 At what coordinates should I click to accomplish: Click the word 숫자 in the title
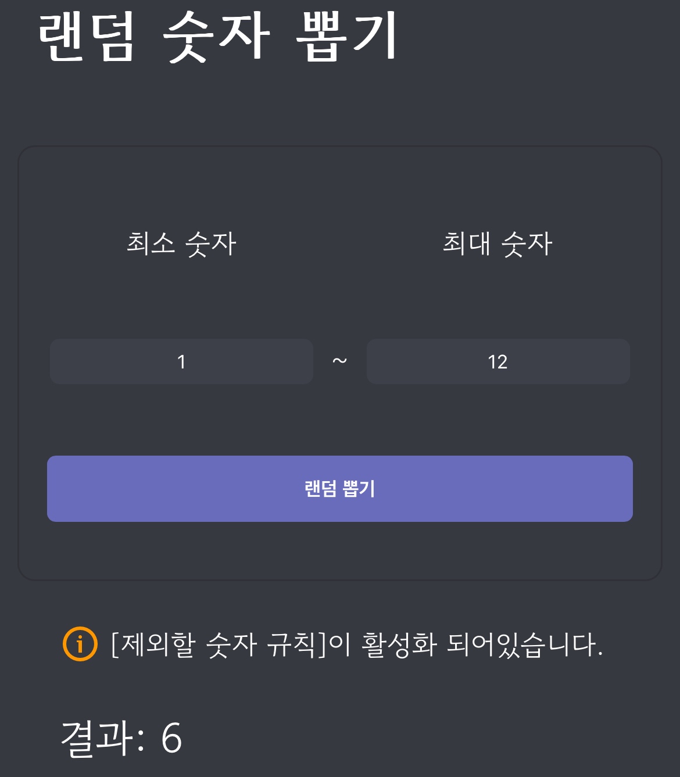point(216,36)
